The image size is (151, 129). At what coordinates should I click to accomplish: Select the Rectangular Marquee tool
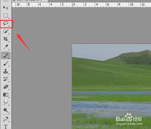tap(6, 16)
